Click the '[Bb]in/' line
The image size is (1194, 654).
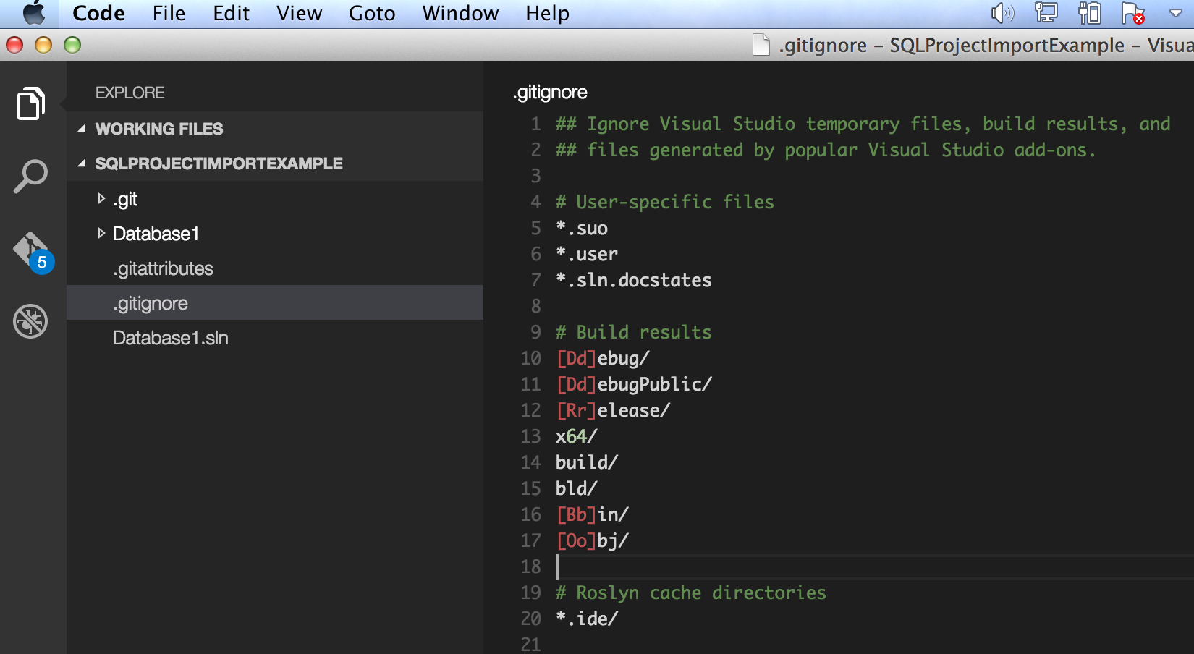(592, 514)
